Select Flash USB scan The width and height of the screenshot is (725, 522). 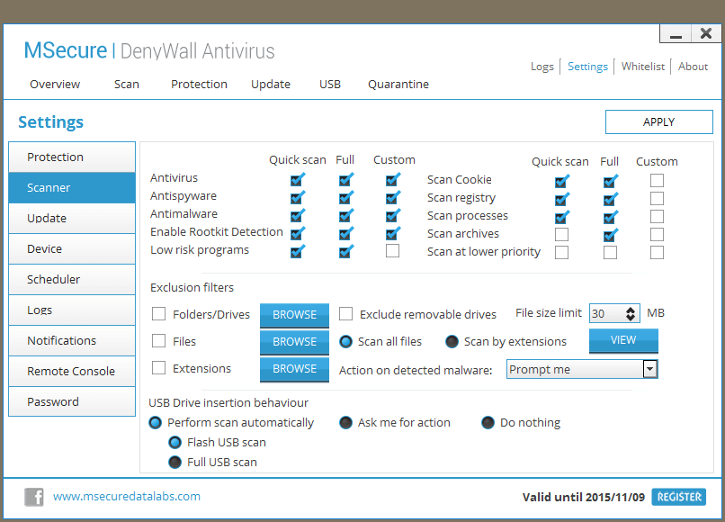[x=175, y=443]
